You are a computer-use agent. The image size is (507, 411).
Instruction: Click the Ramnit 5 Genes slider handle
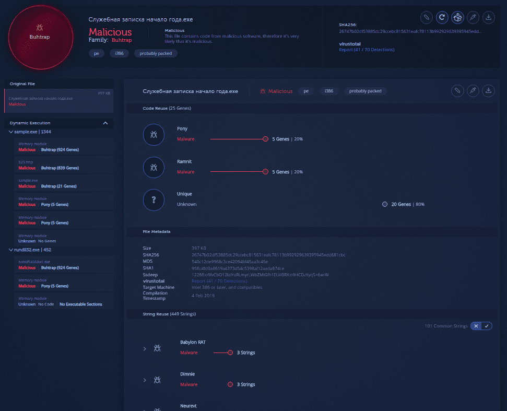click(265, 172)
